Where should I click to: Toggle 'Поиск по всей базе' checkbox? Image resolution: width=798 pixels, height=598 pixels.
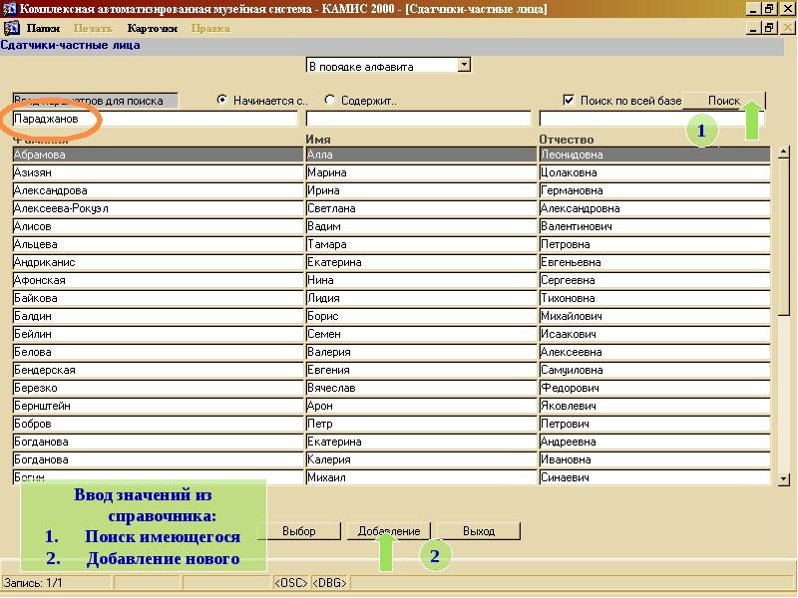pos(569,100)
